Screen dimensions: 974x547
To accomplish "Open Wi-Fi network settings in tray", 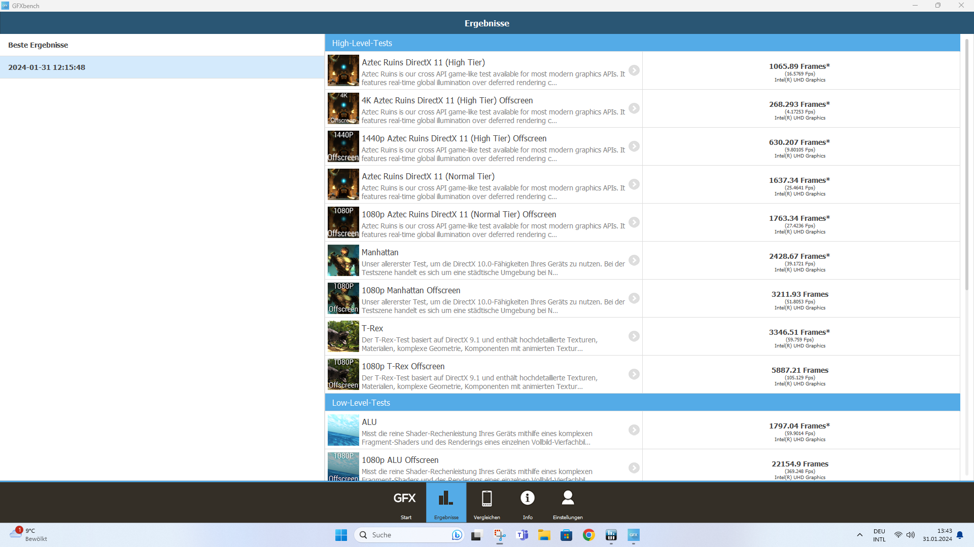I will (898, 535).
